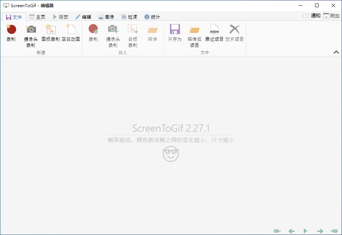Insert webcam recording in 插入 group
Screen dimensions: 342x235
pyautogui.click(x=113, y=36)
